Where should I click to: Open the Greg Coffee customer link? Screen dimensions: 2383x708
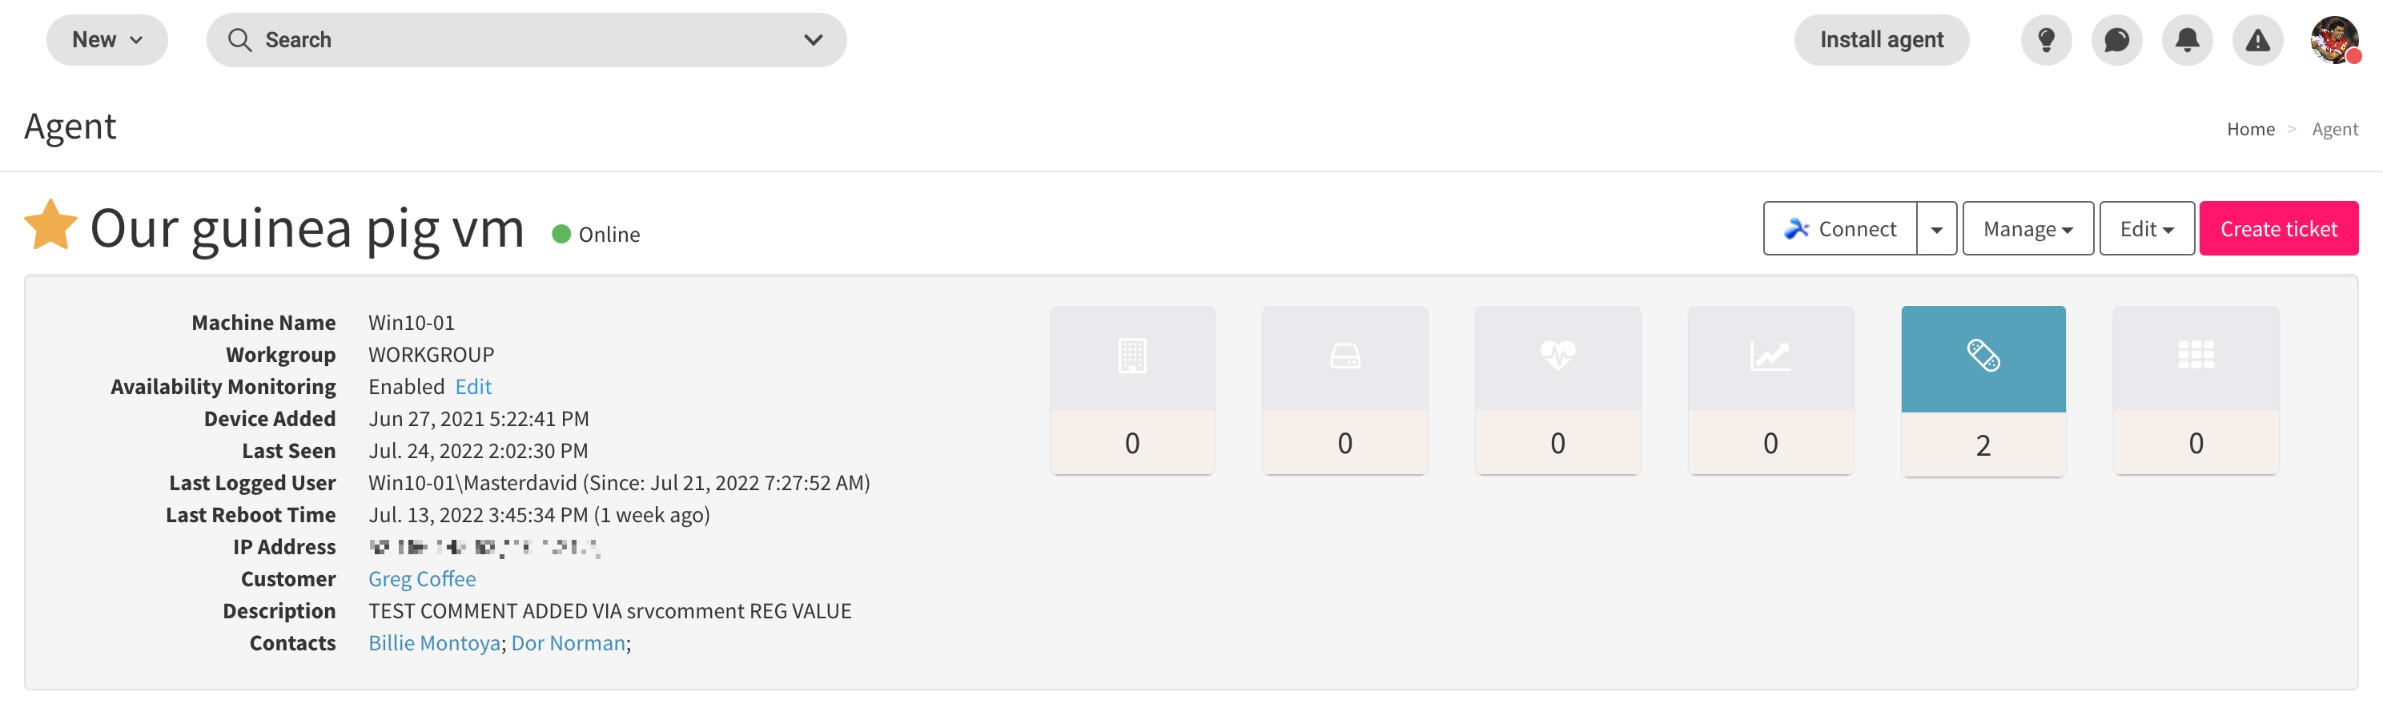(x=422, y=578)
